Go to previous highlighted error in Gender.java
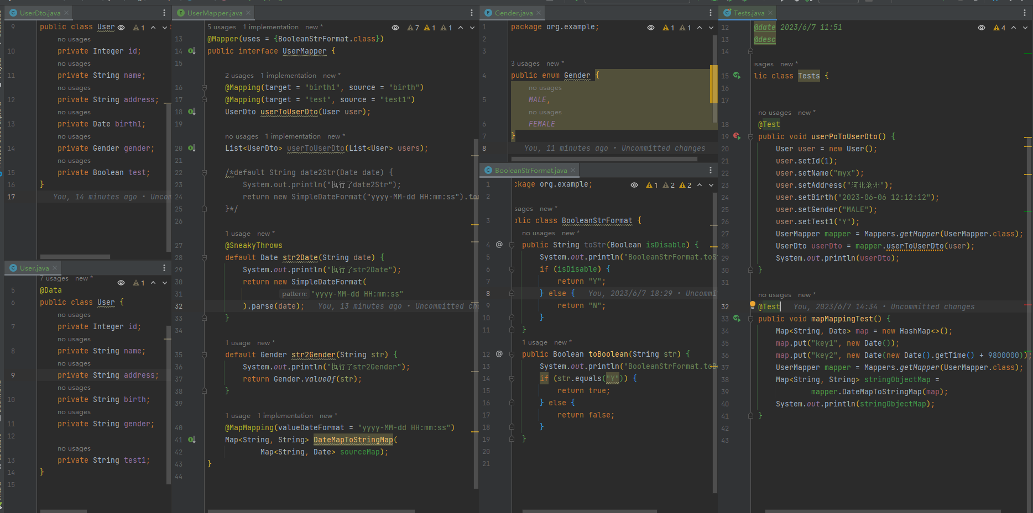This screenshot has width=1033, height=513. pyautogui.click(x=700, y=28)
